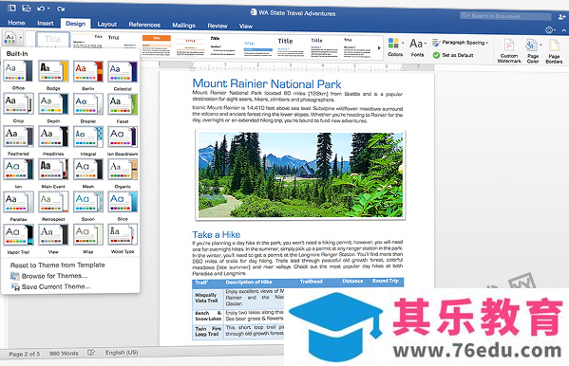Select the forest landscape picture

300,175
